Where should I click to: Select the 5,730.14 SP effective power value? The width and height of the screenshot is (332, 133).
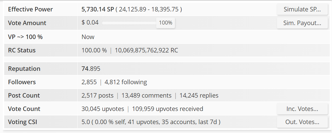tap(98, 9)
